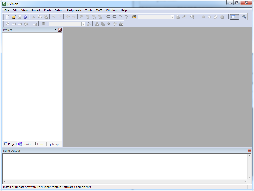Click the Select Software Packs icon
The image size is (254, 191).
[115, 24]
